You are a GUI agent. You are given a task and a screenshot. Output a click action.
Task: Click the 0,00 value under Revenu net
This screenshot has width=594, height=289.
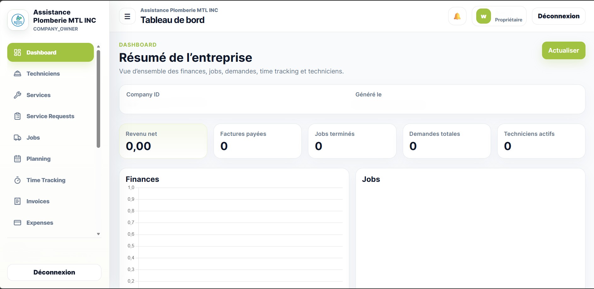tap(138, 146)
